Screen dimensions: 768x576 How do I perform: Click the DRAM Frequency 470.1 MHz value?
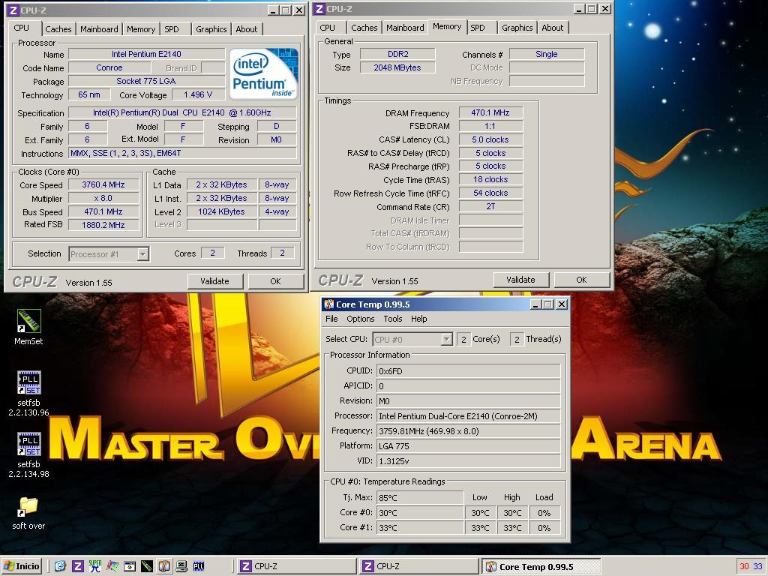pyautogui.click(x=490, y=112)
